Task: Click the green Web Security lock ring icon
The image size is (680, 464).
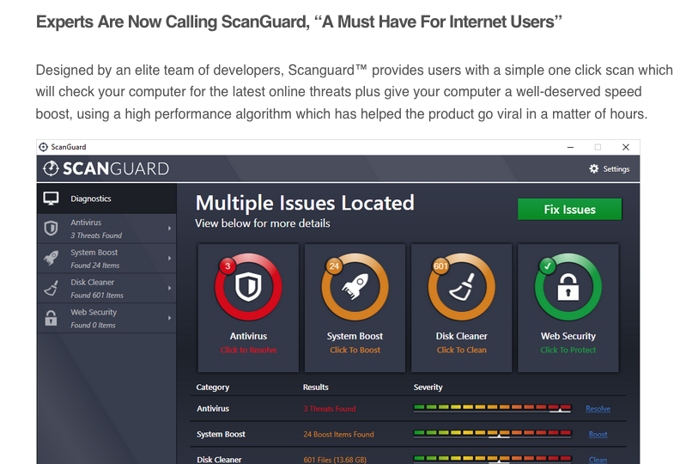Action: pyautogui.click(x=568, y=287)
